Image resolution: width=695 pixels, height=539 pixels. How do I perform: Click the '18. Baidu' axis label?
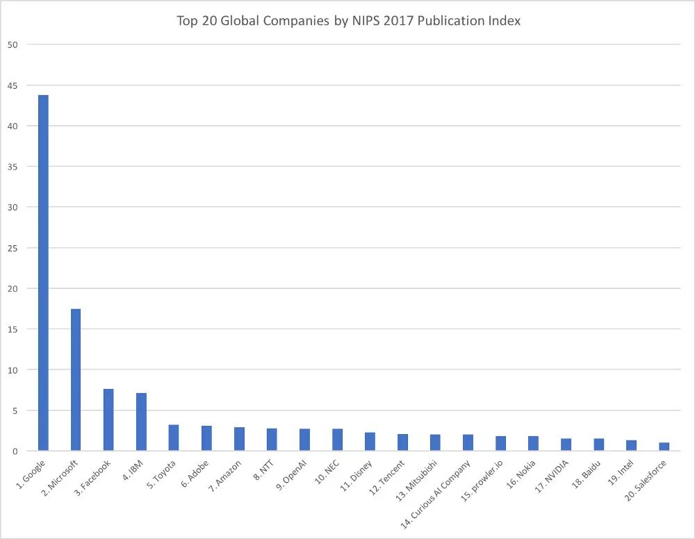coord(587,474)
